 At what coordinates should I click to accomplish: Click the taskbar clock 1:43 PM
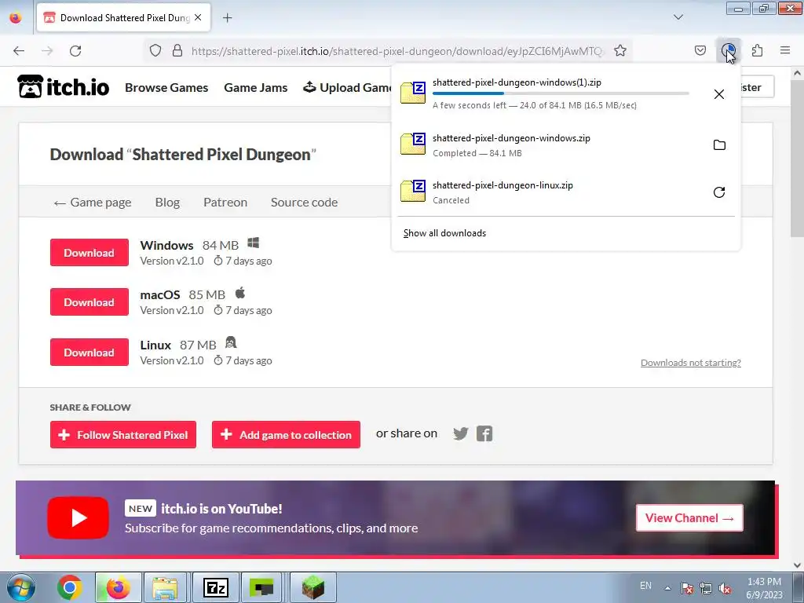point(764,587)
